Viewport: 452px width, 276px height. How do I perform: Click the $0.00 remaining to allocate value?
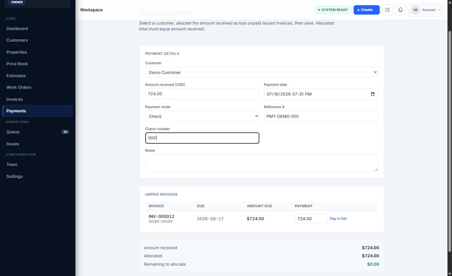click(373, 264)
